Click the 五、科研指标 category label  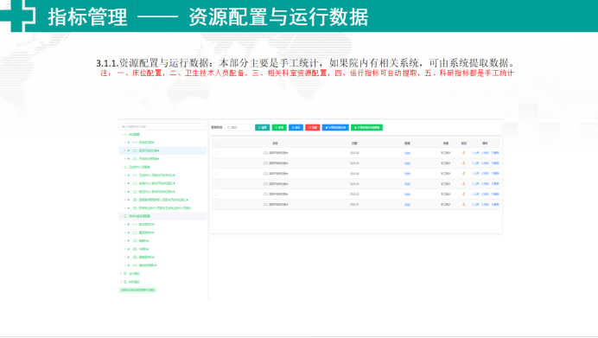(132, 282)
